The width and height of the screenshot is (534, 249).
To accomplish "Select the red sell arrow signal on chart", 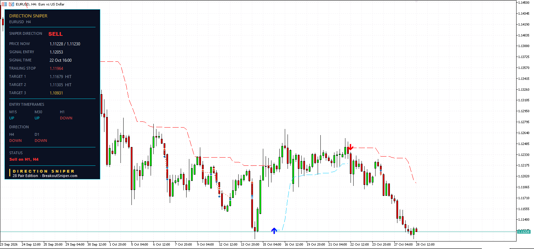I will click(350, 148).
